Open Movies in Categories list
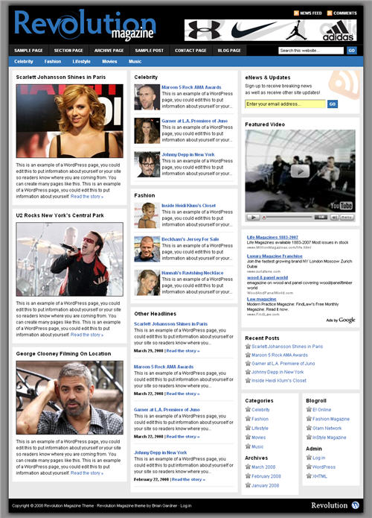 pyautogui.click(x=259, y=438)
